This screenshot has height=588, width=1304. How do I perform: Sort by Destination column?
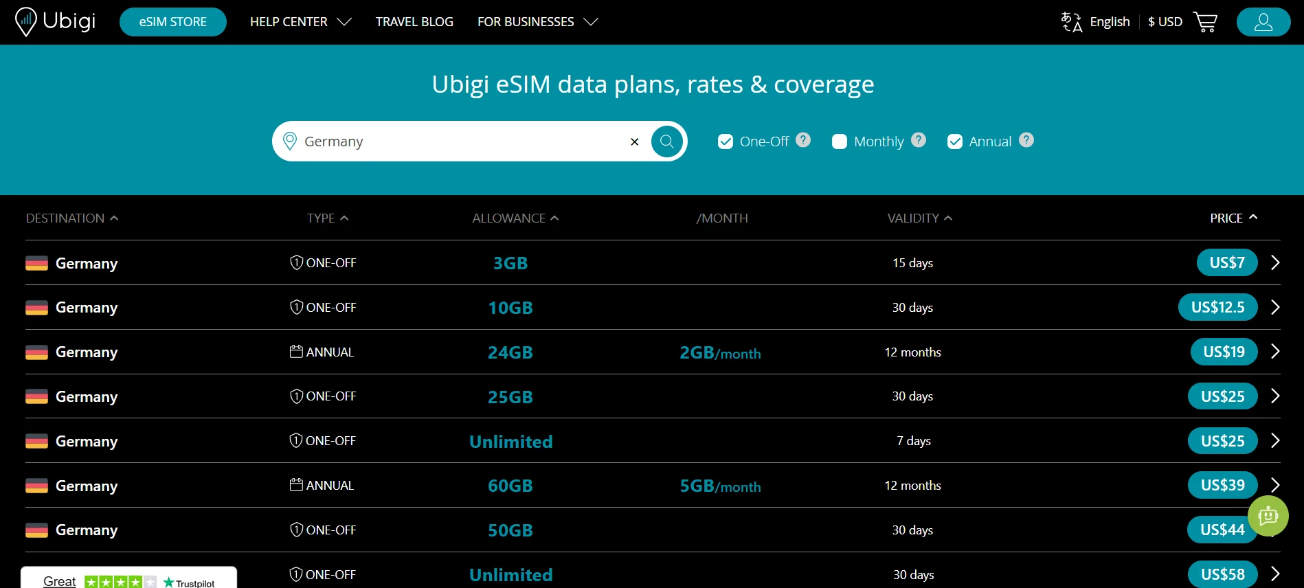[72, 218]
